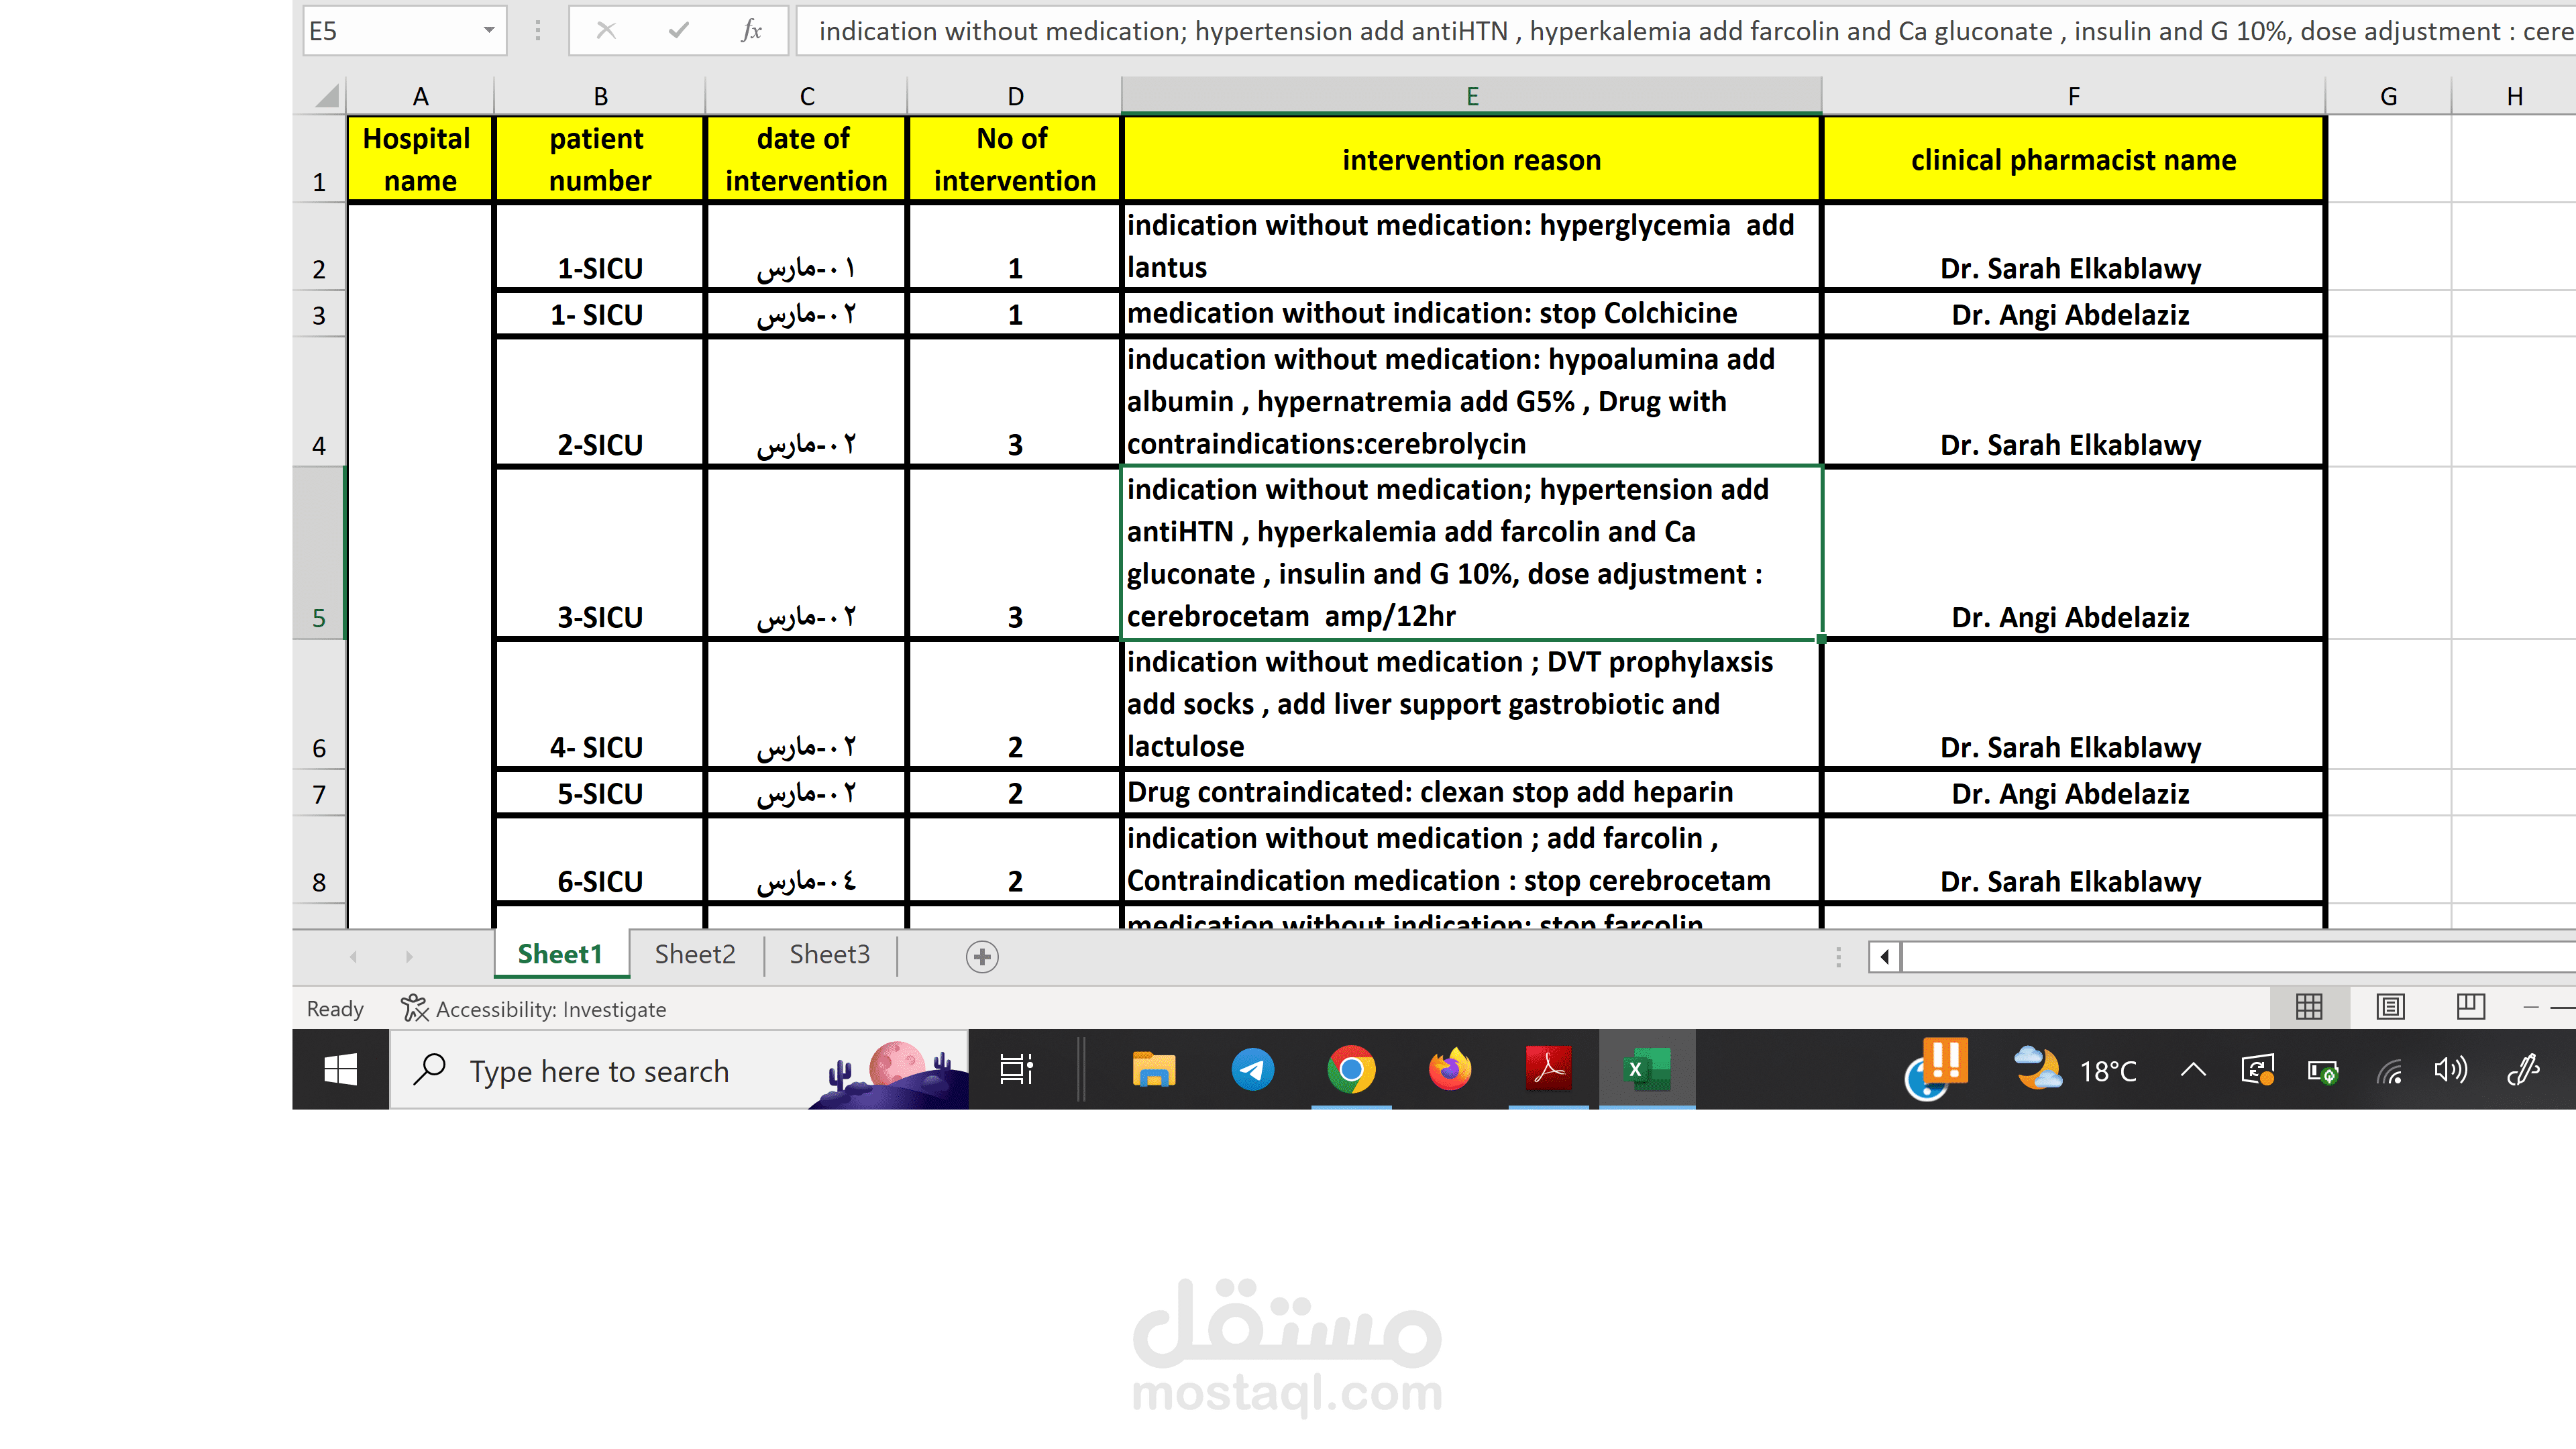Click the next sheet navigation arrow
The width and height of the screenshot is (2576, 1449).
[x=409, y=957]
